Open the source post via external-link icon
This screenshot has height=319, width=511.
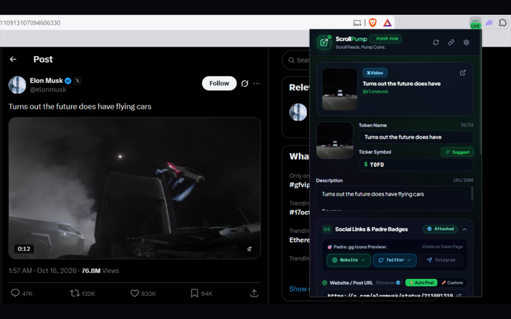click(x=463, y=73)
